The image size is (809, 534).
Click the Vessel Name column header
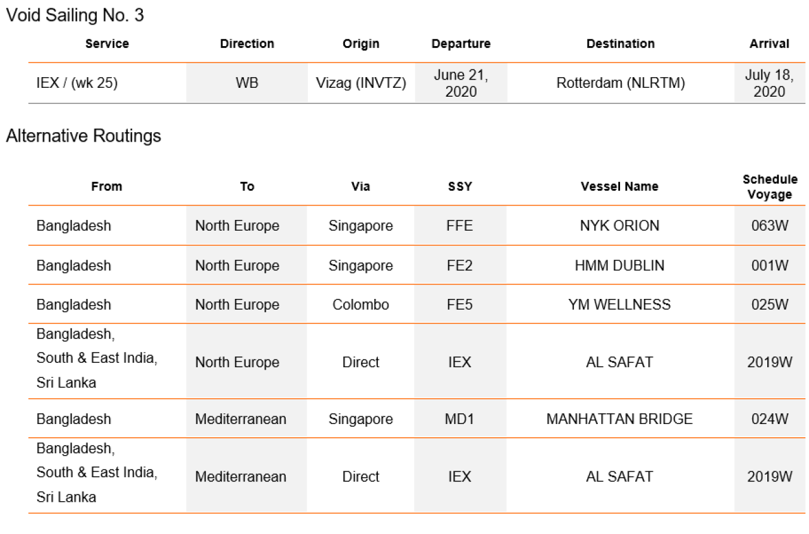tap(619, 186)
